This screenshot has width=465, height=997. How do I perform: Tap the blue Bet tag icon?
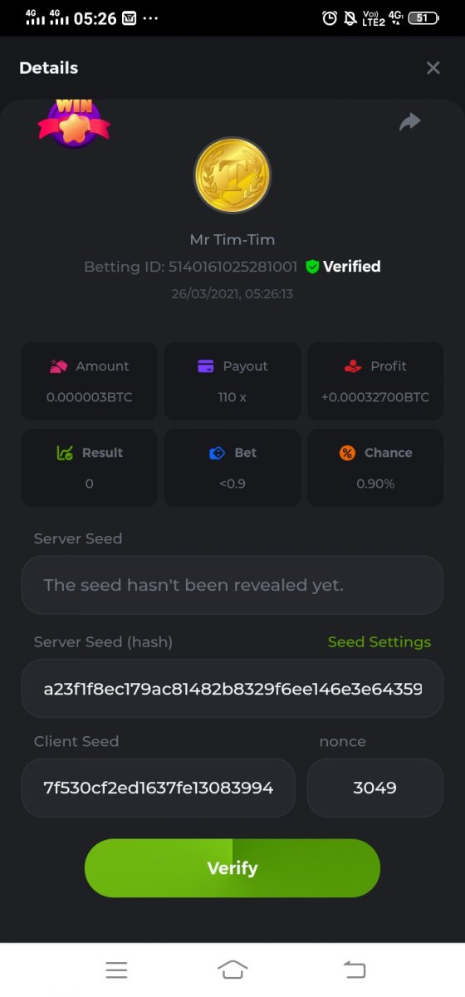(218, 453)
